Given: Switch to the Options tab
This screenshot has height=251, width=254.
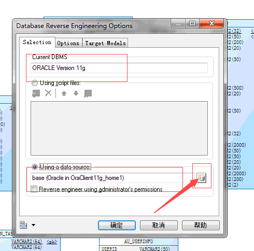Looking at the screenshot, I should (x=68, y=43).
